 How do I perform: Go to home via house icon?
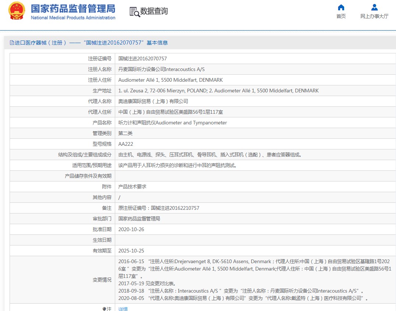tap(341, 7)
